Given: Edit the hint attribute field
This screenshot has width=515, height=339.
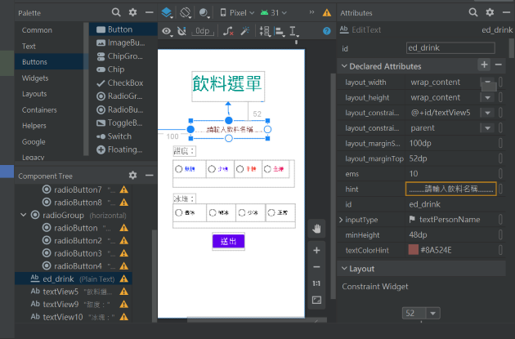Looking at the screenshot, I should tap(451, 189).
